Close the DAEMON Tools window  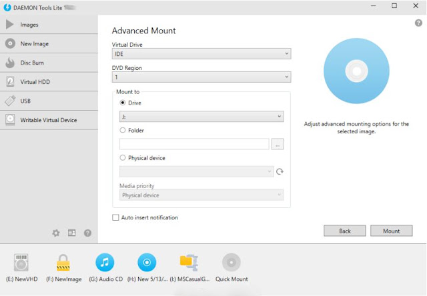pyautogui.click(x=416, y=6)
